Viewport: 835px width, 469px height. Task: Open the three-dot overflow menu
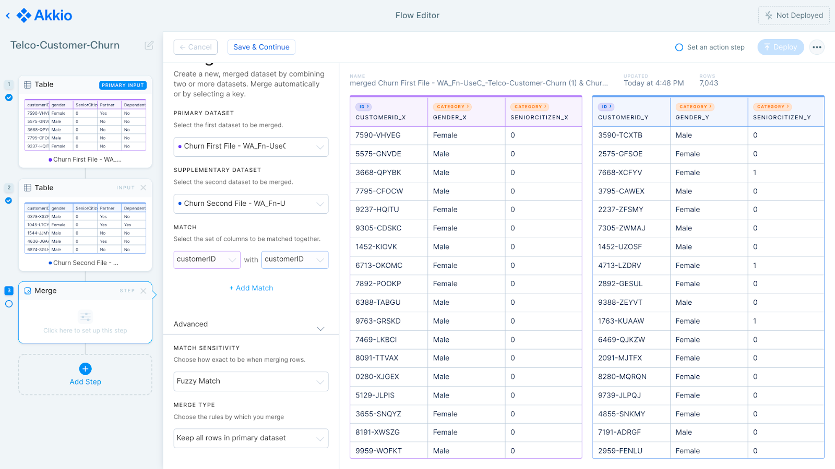816,47
